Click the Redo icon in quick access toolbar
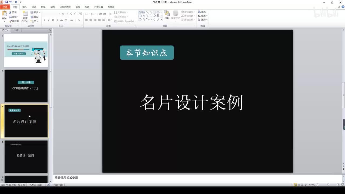The height and width of the screenshot is (194, 345). tap(16, 2)
